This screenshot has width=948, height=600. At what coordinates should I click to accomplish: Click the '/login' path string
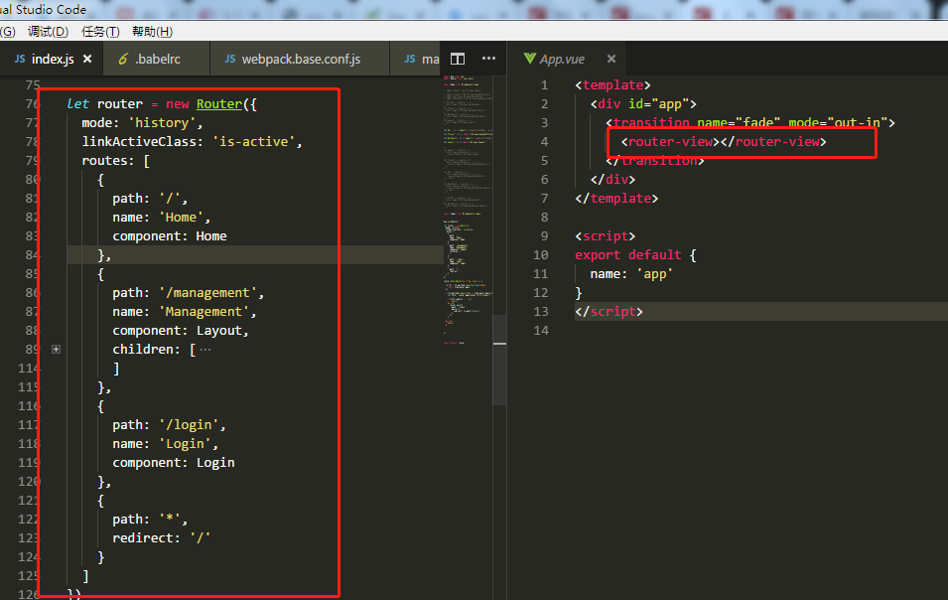[189, 424]
